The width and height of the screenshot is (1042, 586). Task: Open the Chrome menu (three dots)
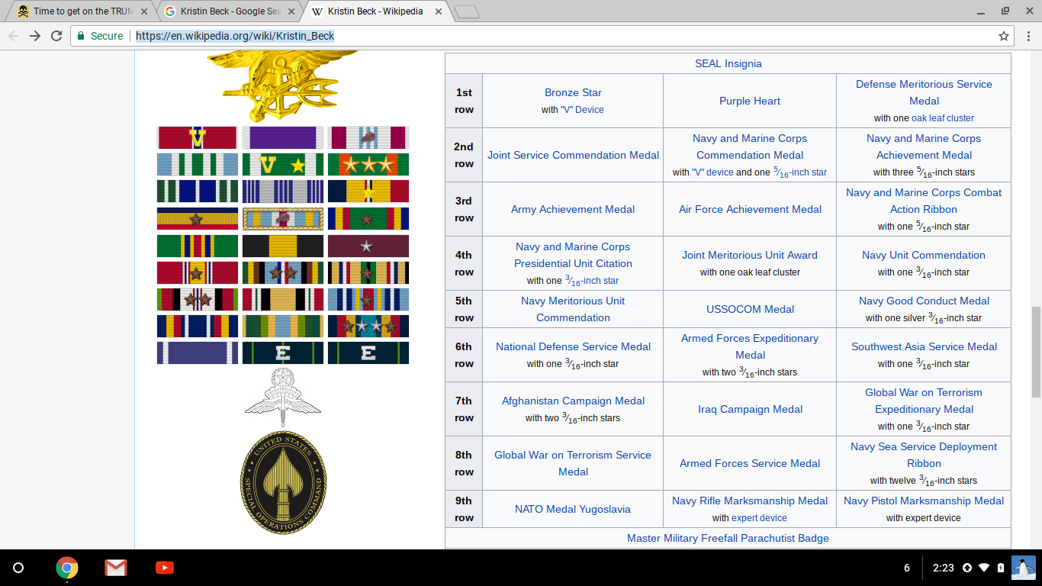click(1027, 36)
